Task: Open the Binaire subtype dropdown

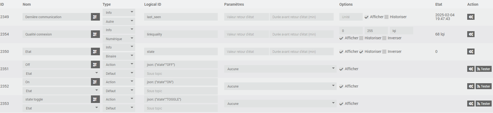Action: 119,56
